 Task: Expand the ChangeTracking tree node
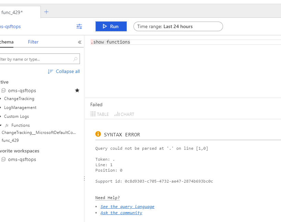coord(1,99)
